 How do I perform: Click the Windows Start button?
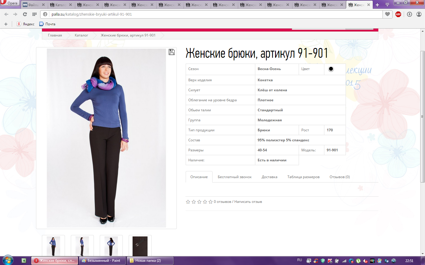[8, 260]
